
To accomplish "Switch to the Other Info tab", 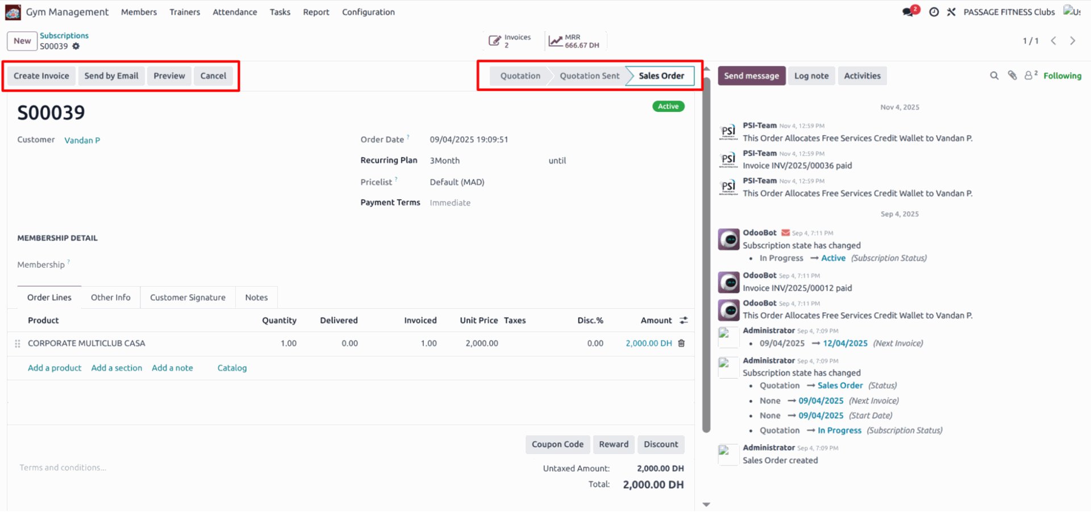I will [x=110, y=297].
